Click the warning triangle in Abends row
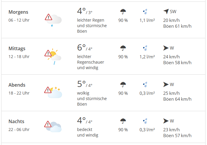The image size is (207, 145). [48, 90]
